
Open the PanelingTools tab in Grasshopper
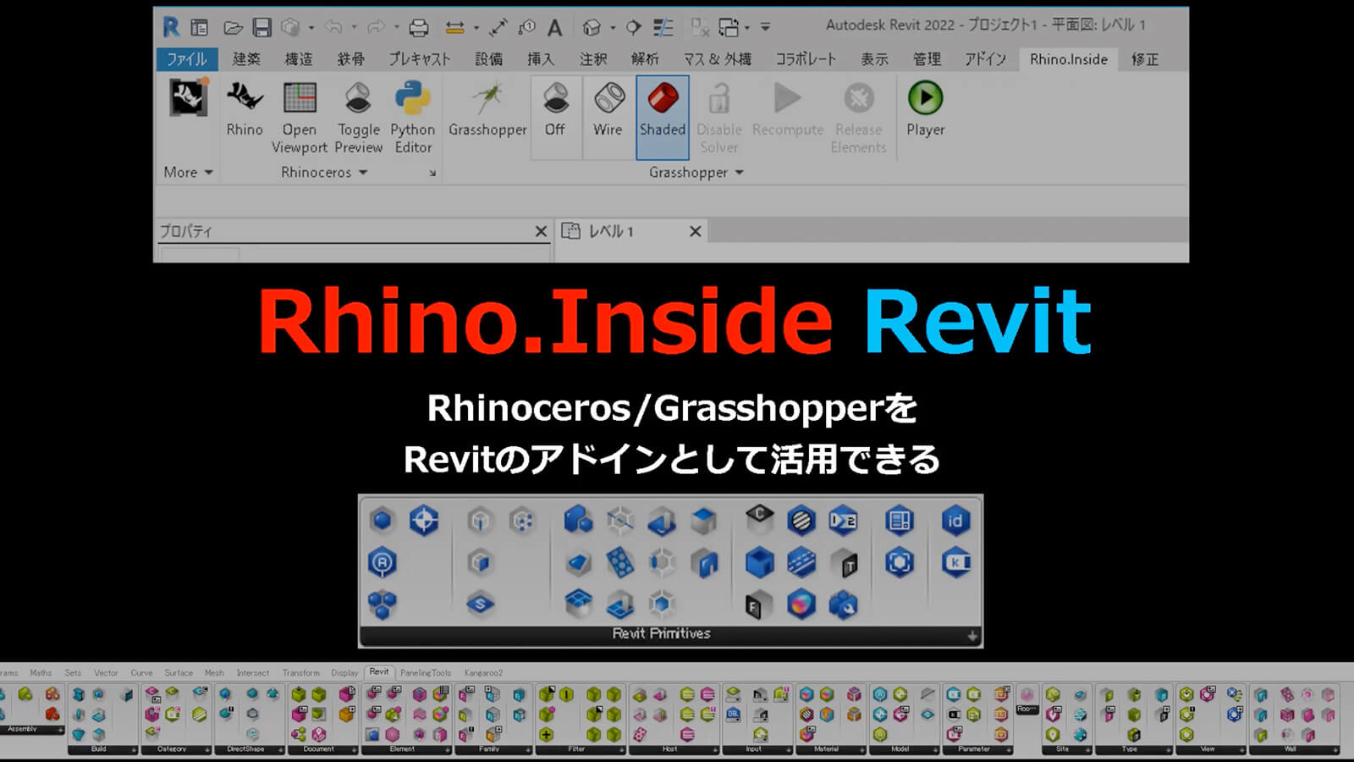(426, 673)
